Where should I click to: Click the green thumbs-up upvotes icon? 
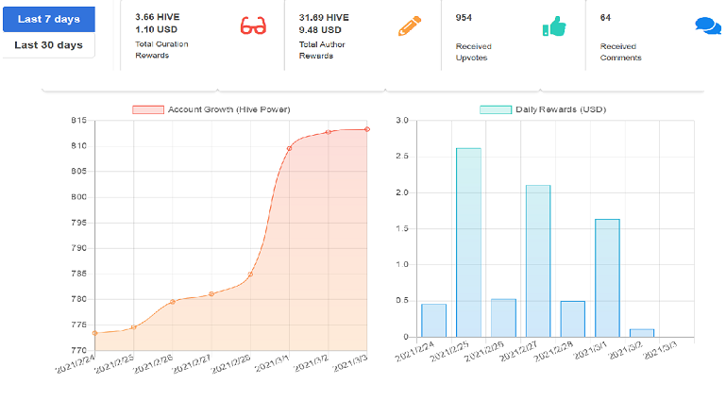pos(554,25)
